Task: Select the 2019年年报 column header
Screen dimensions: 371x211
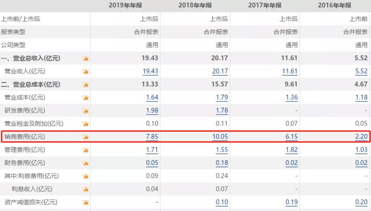Action: [125, 5]
